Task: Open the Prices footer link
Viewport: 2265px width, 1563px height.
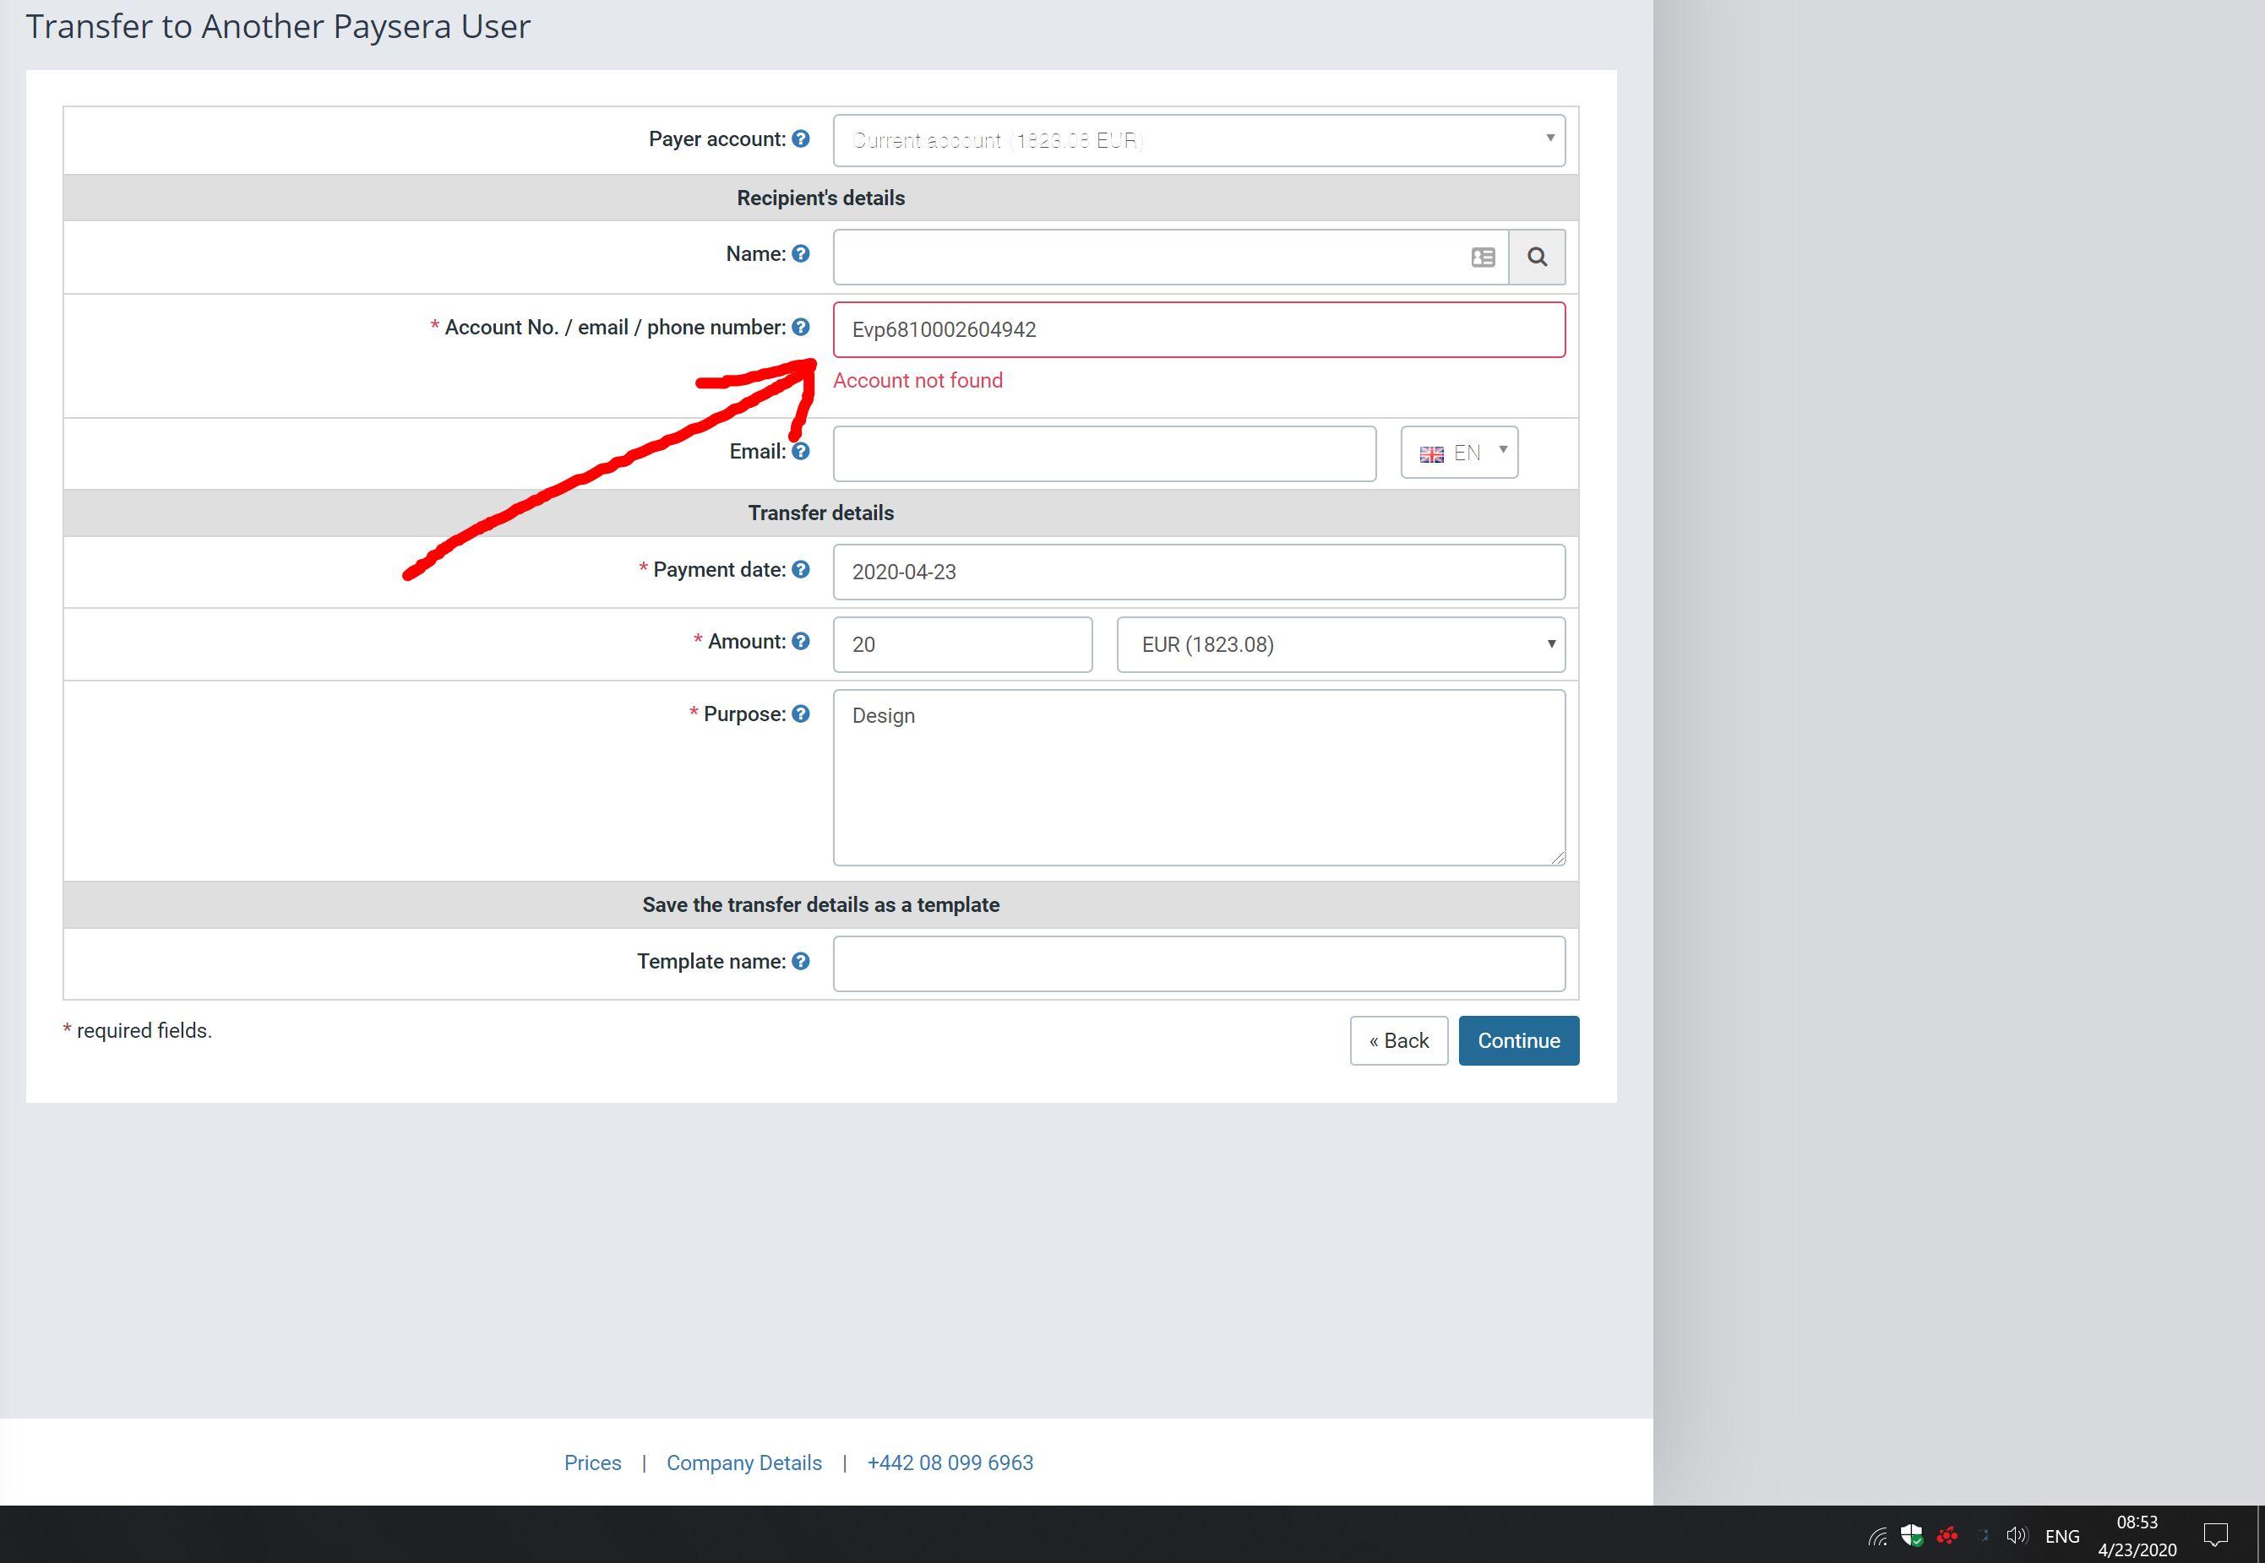Action: [x=593, y=1463]
